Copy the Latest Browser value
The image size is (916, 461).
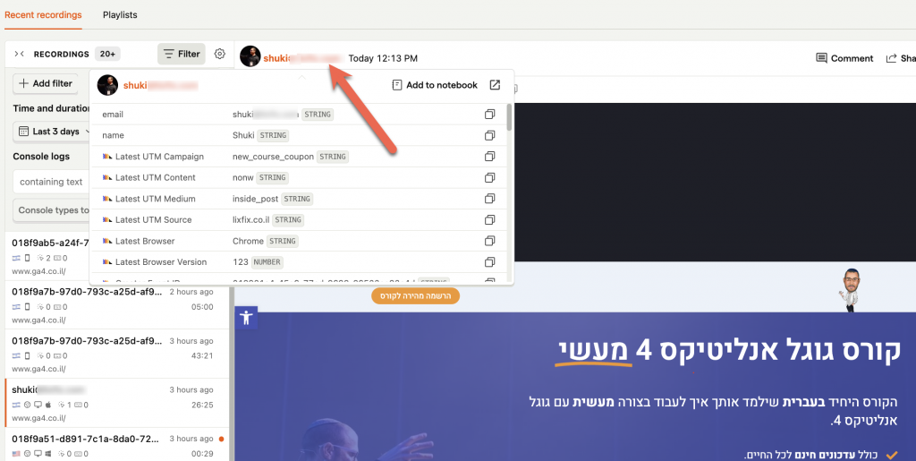(x=489, y=241)
